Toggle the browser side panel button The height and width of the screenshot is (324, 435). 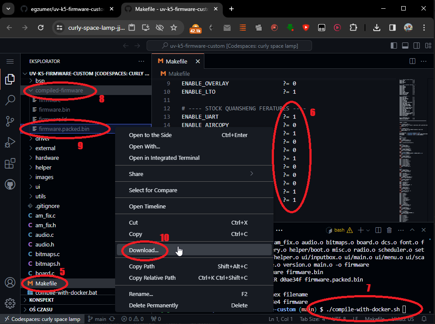point(393,28)
